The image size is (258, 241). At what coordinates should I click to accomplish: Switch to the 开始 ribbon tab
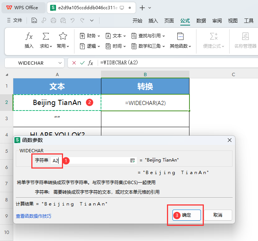coord(137,21)
